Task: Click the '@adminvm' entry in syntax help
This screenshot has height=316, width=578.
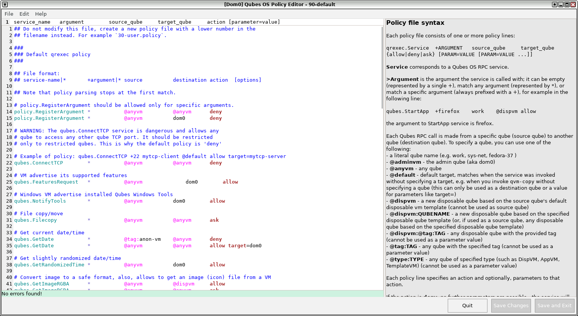Action: (x=405, y=162)
